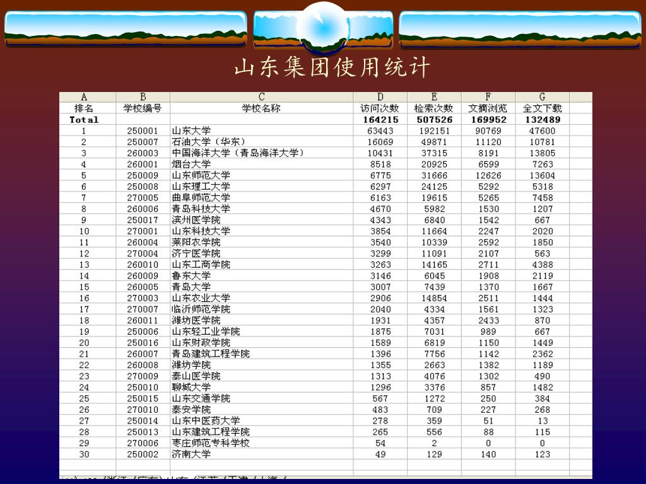Click the 山东理工大学 cell

(x=262, y=187)
